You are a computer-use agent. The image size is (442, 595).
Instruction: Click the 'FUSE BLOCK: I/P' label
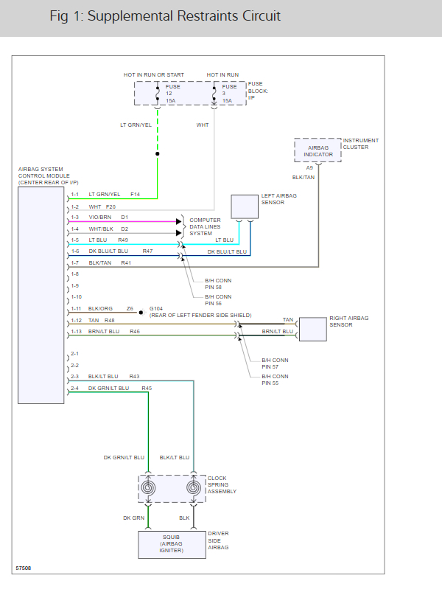(258, 91)
